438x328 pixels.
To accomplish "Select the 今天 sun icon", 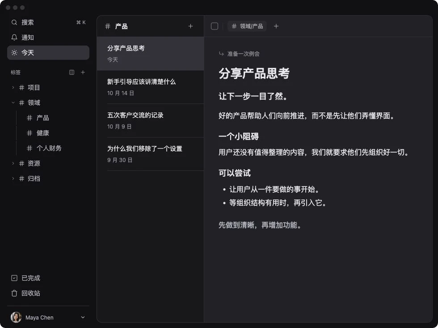I will 14,53.
